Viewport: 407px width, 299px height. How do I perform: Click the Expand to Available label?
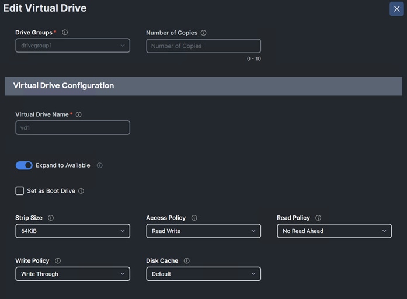63,165
